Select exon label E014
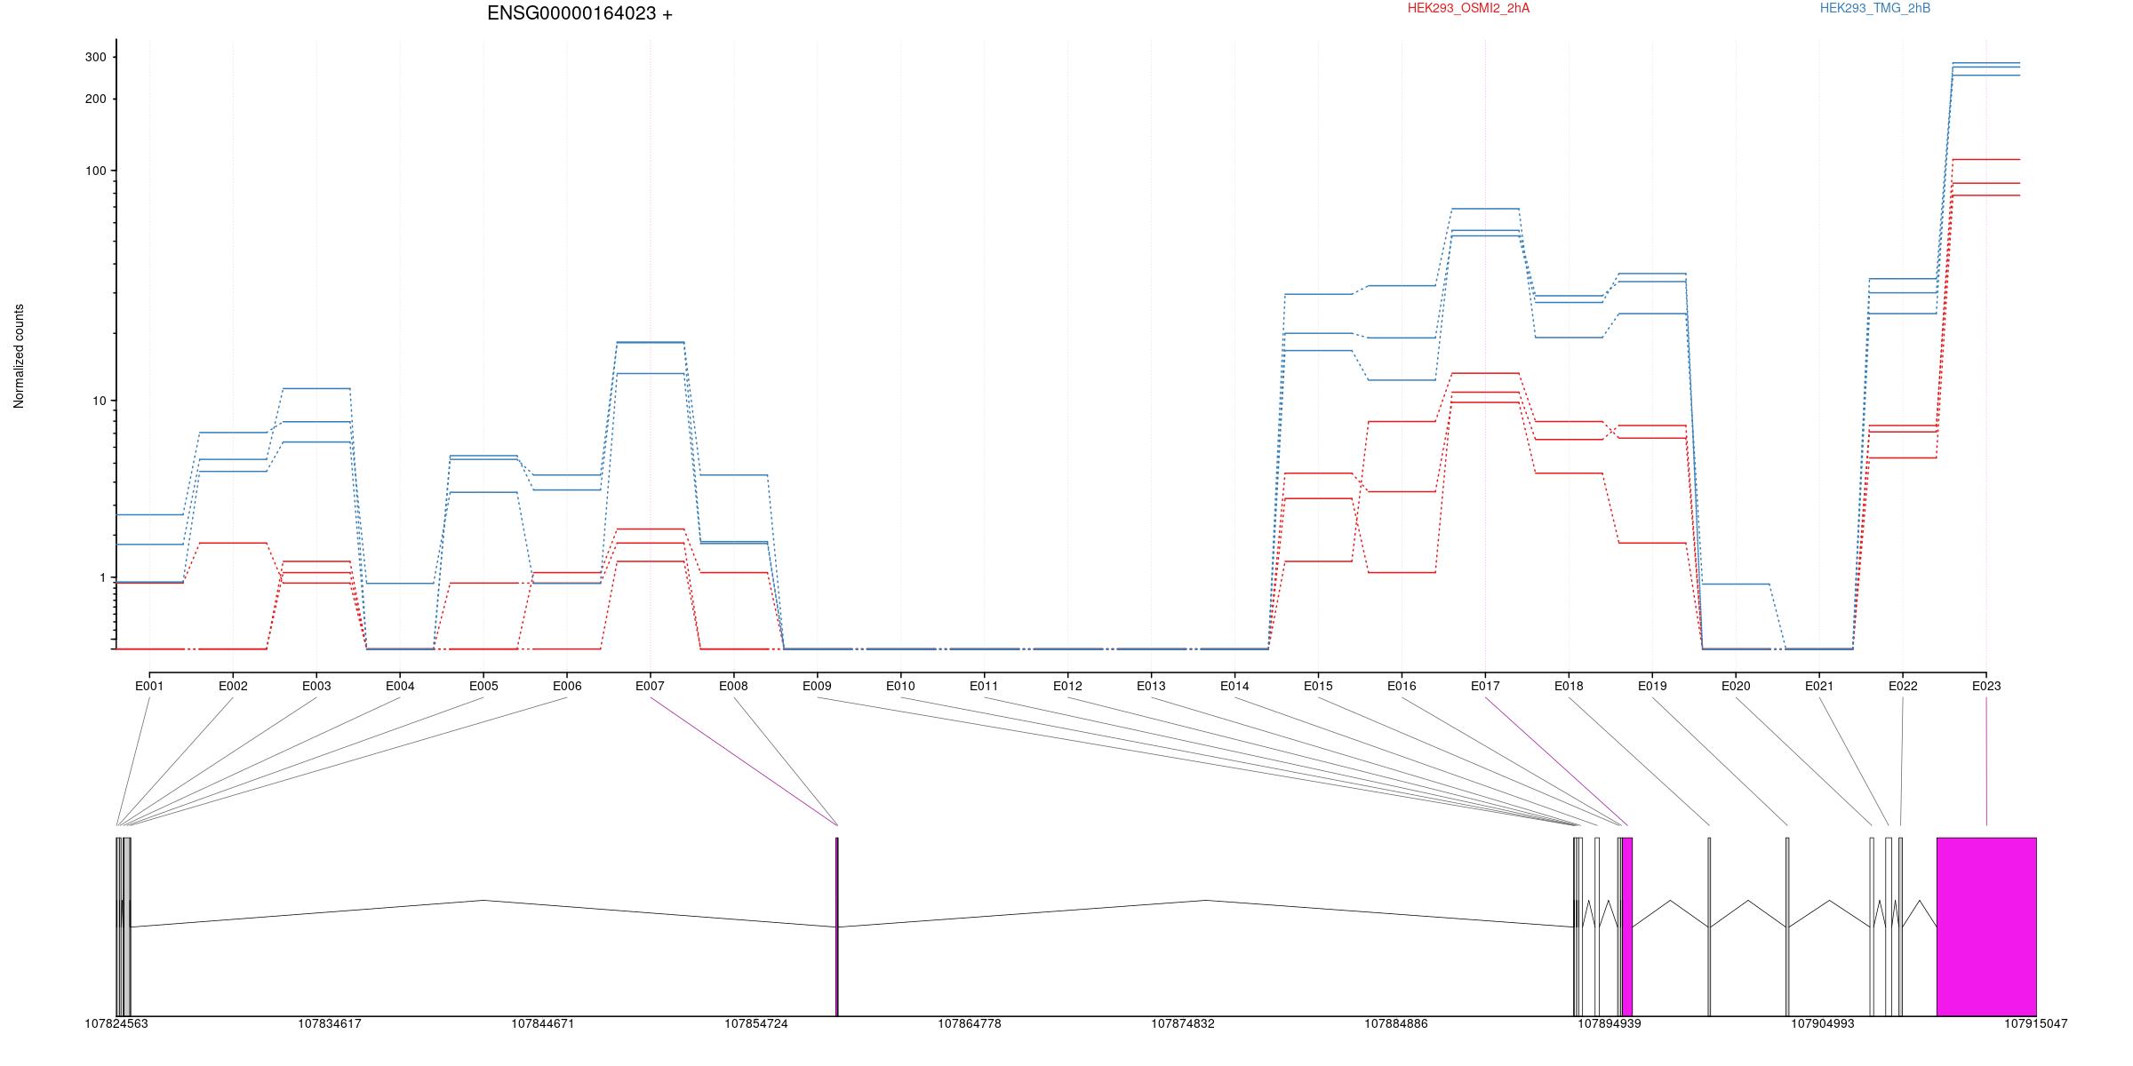 (1234, 686)
